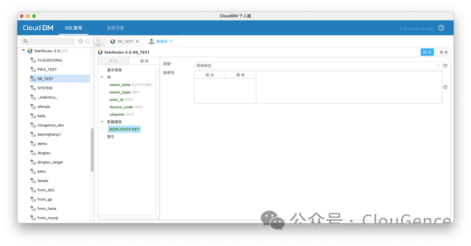The width and height of the screenshot is (471, 246).
Task: Select DUPLICATE KEY model item
Action: coord(124,129)
